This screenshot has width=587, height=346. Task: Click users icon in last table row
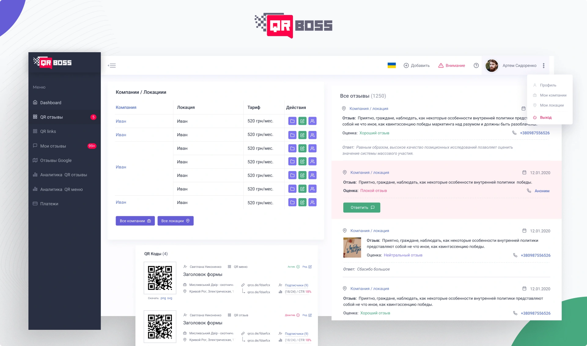[x=312, y=202]
